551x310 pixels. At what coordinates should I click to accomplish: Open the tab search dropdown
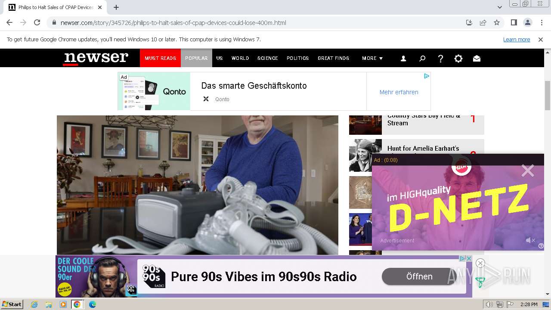click(500, 7)
